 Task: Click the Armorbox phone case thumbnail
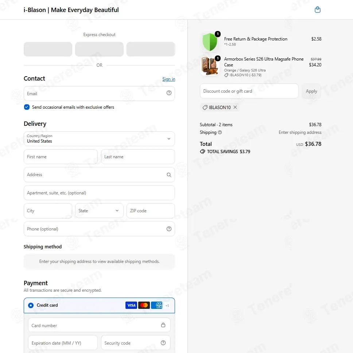pyautogui.click(x=210, y=66)
